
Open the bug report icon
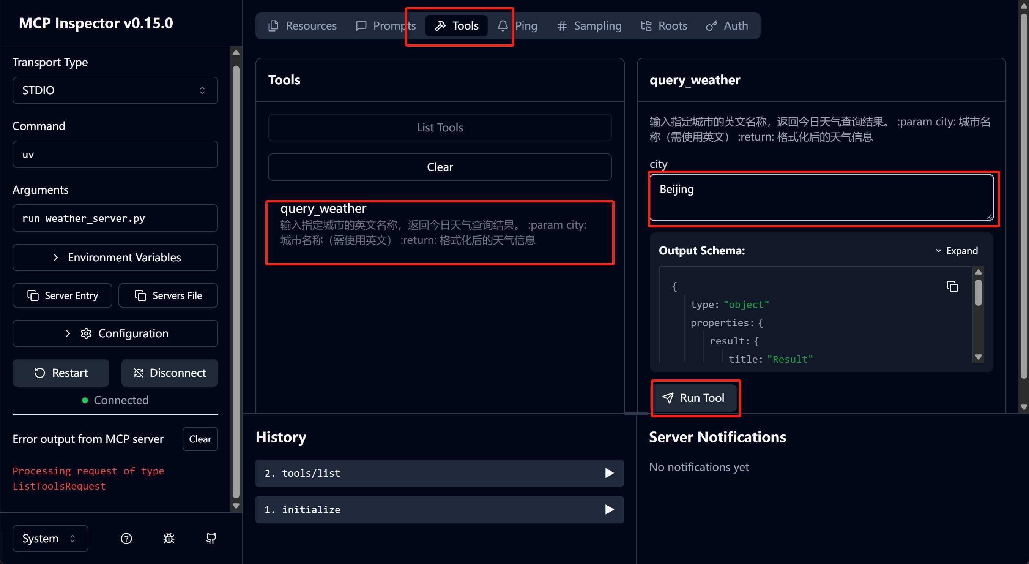[169, 539]
